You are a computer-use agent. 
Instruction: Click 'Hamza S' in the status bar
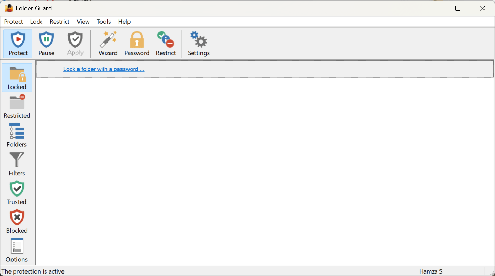coord(431,271)
